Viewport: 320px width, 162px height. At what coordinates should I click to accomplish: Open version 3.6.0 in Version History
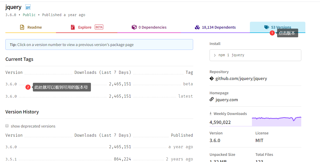(11, 147)
